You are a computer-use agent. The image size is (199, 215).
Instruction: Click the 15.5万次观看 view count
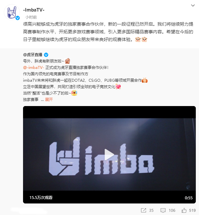[x=41, y=198]
